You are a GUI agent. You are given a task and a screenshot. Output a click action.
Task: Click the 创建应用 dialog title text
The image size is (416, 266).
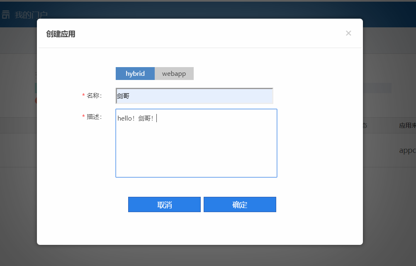[x=61, y=34]
